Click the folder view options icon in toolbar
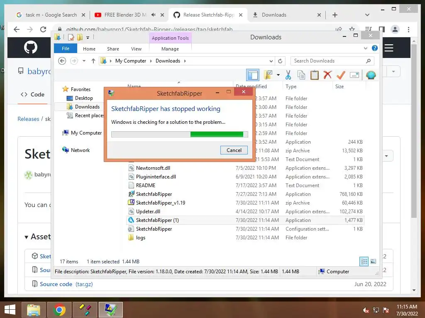Screen dimensions: 425x318 [x=269, y=75]
